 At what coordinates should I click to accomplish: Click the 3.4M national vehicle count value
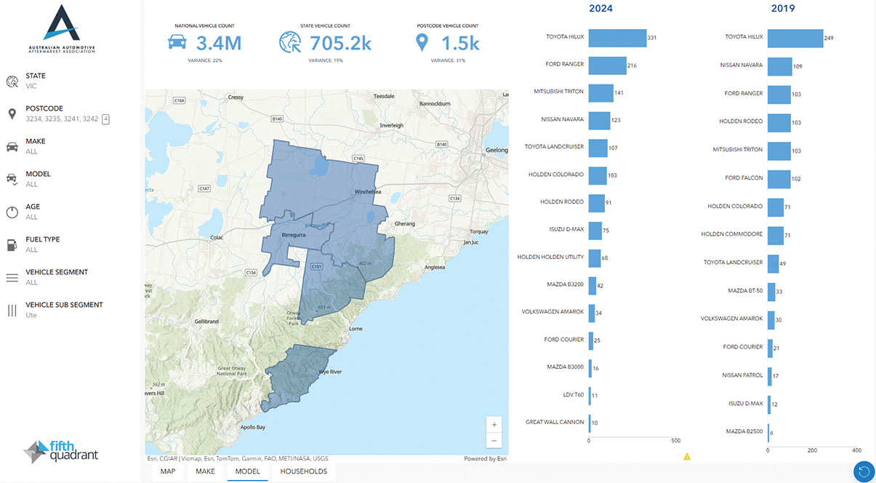coord(219,44)
